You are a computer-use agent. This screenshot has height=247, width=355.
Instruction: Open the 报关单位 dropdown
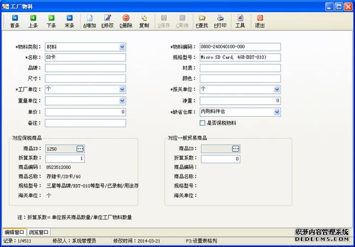coord(277,89)
